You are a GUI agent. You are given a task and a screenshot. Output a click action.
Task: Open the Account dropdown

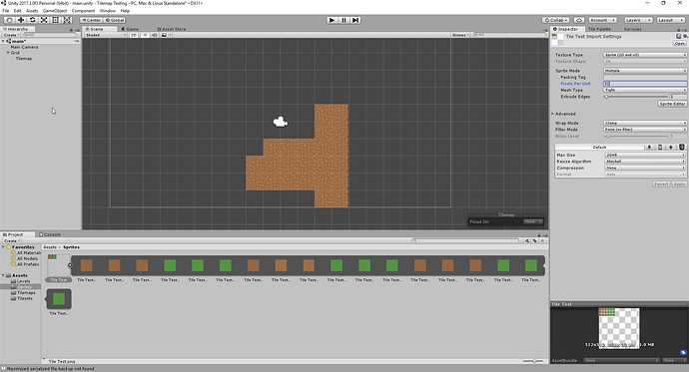pyautogui.click(x=602, y=20)
